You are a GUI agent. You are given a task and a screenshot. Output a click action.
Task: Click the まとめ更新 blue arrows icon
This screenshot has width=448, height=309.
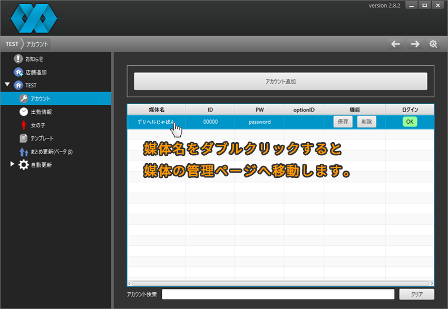(24, 152)
